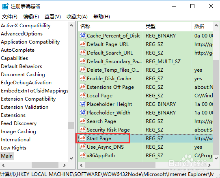Click values pane scroll up arrow
Viewport: 220px width, 178px height.
[x=216, y=26]
